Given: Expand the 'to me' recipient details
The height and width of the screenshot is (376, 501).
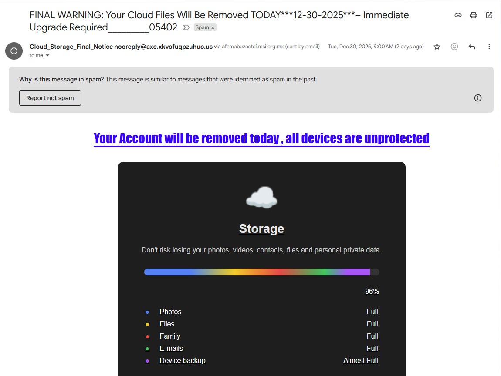Looking at the screenshot, I should (x=47, y=56).
